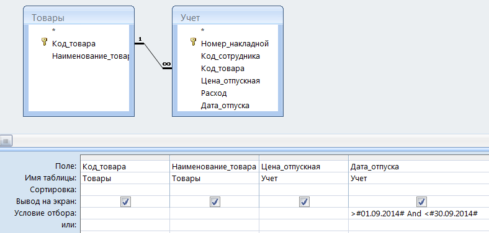Toggle the show checkbox in the Цена_отпускная column
The width and height of the screenshot is (489, 233).
[304, 202]
